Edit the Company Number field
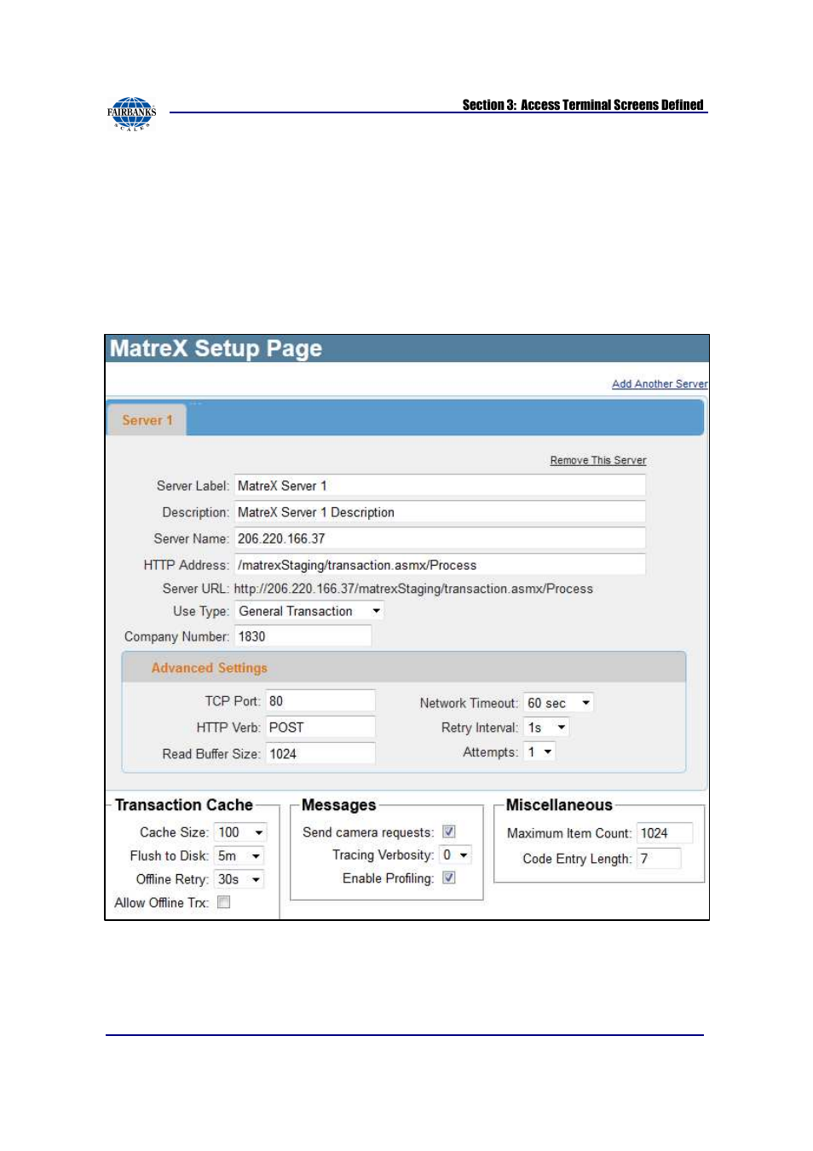 [x=303, y=636]
